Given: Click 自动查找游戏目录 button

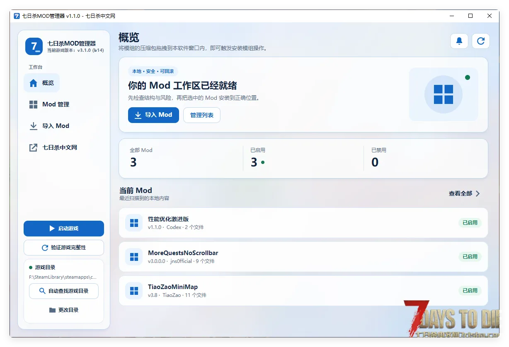Looking at the screenshot, I should pyautogui.click(x=64, y=291).
